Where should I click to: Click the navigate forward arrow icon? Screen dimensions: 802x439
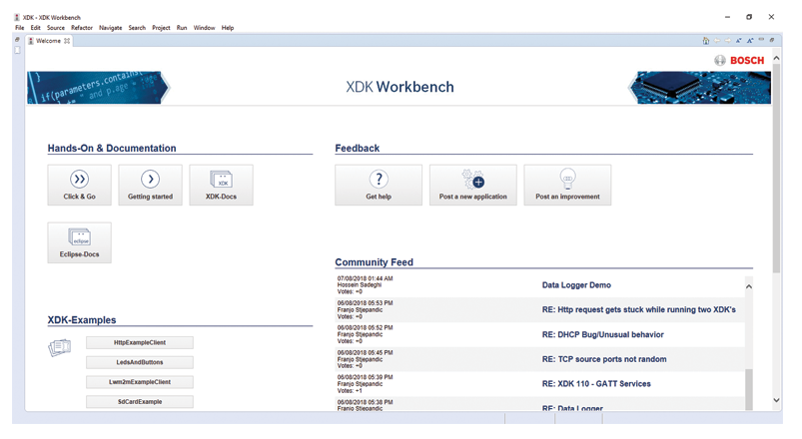point(728,40)
